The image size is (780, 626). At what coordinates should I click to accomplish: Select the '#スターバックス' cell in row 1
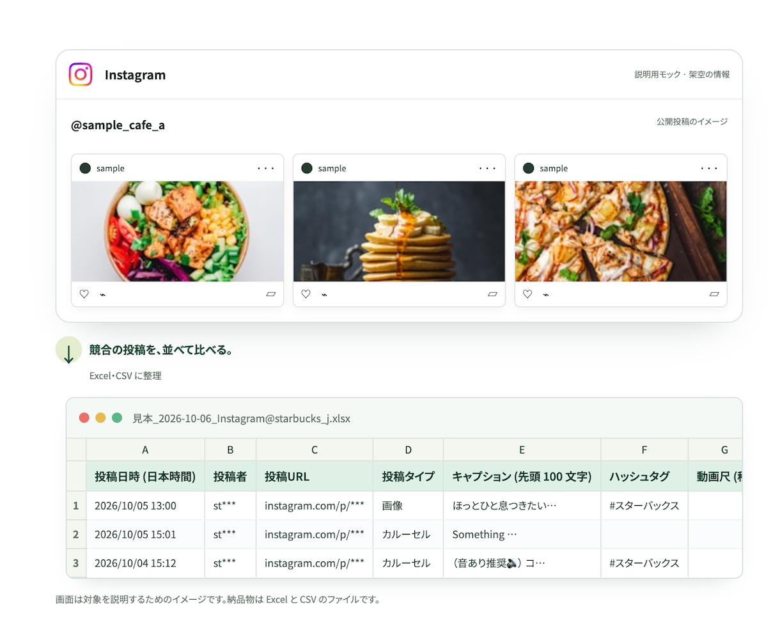[644, 505]
